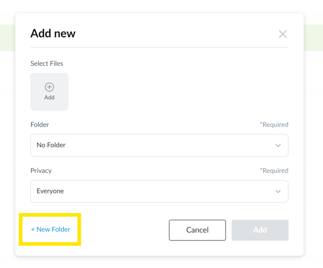Screen dimensions: 323x268
Task: Click the Add new dialog title
Action: pyautogui.click(x=53, y=33)
